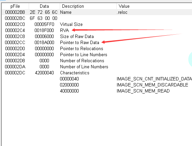Click data value 0018F000
192x146 pixels.
[44, 30]
